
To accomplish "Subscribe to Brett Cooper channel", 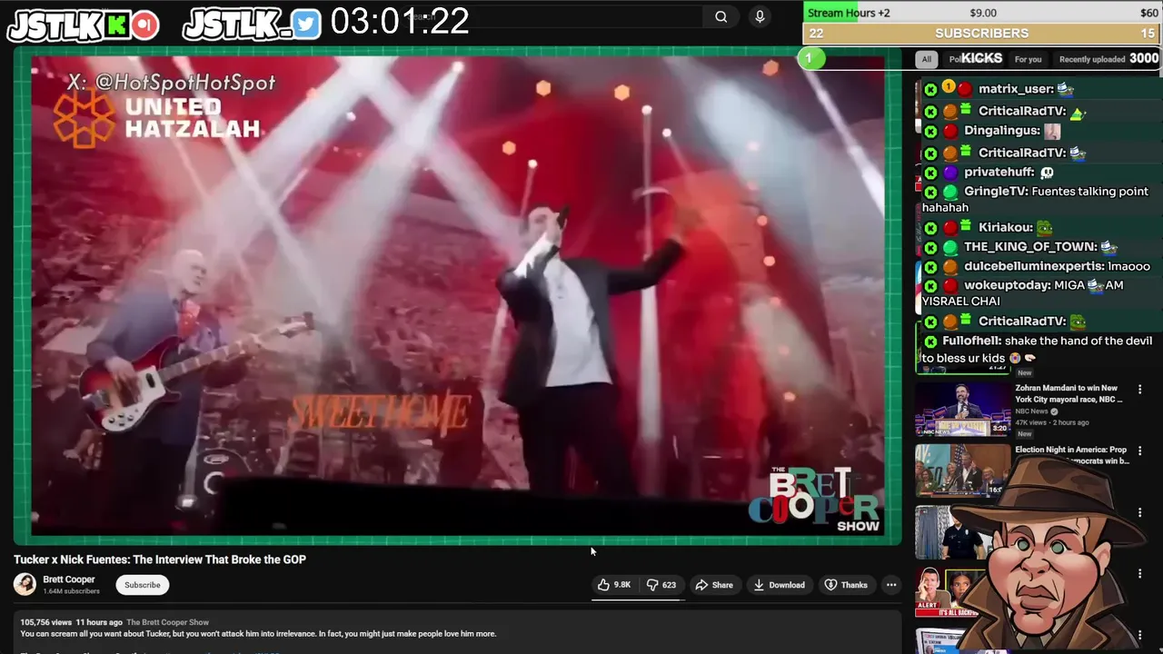I will pos(143,585).
